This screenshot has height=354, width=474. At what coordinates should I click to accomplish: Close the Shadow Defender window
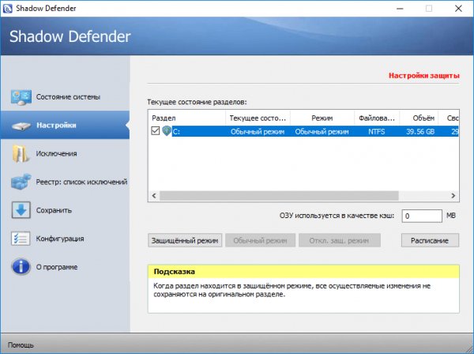tap(458, 9)
